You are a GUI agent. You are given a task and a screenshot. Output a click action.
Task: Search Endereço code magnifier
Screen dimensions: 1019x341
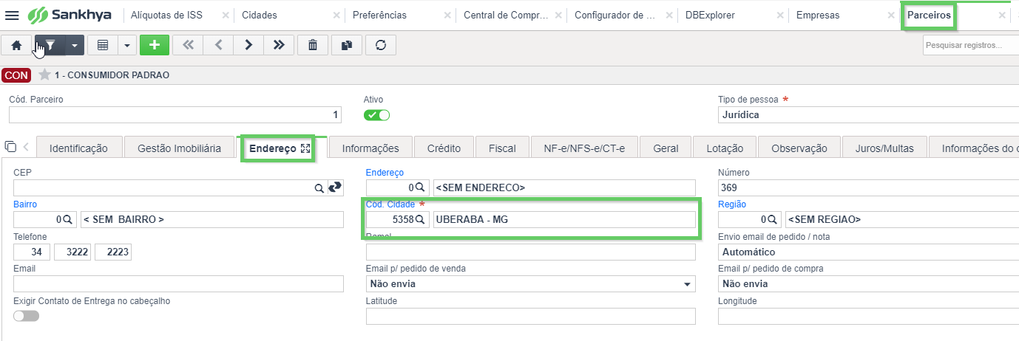point(419,188)
